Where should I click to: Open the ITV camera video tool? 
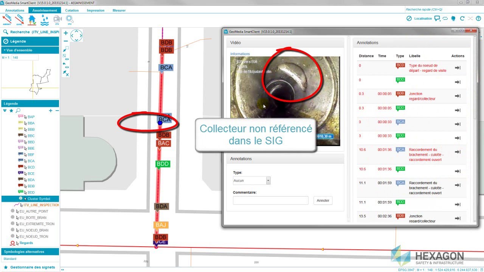click(57, 19)
